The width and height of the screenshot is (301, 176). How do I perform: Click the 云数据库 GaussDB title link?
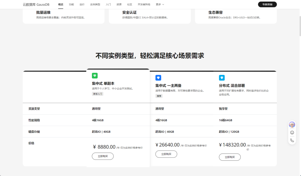36,4
